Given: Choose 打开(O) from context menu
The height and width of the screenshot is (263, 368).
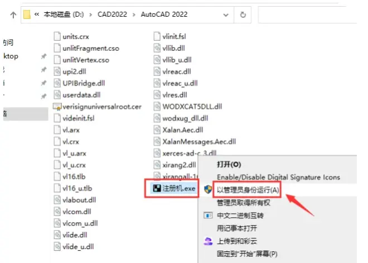Looking at the screenshot, I should (229, 164).
